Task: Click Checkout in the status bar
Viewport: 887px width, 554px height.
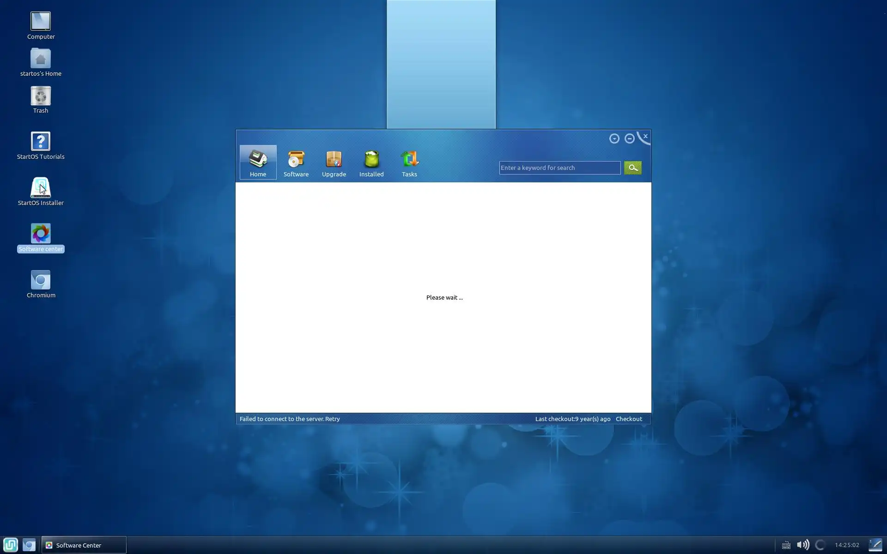Action: pos(628,419)
